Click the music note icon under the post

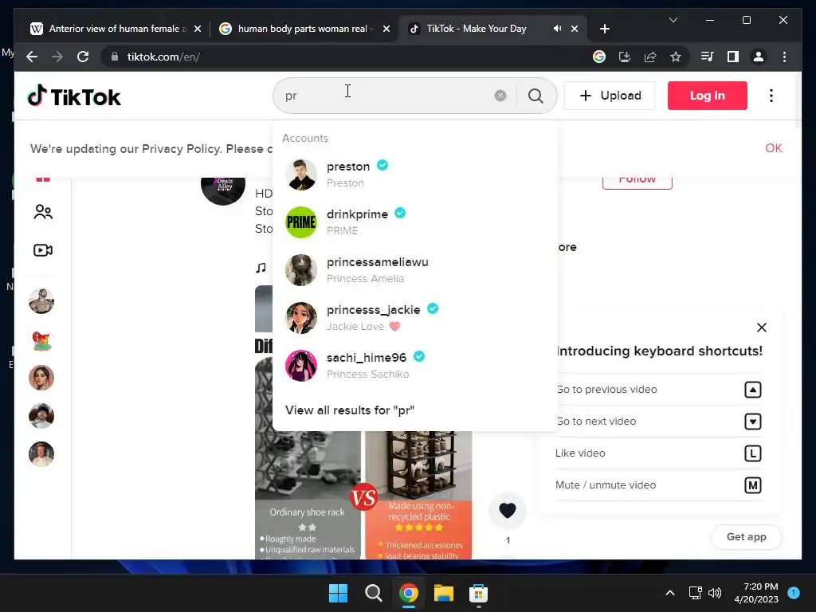tap(261, 268)
